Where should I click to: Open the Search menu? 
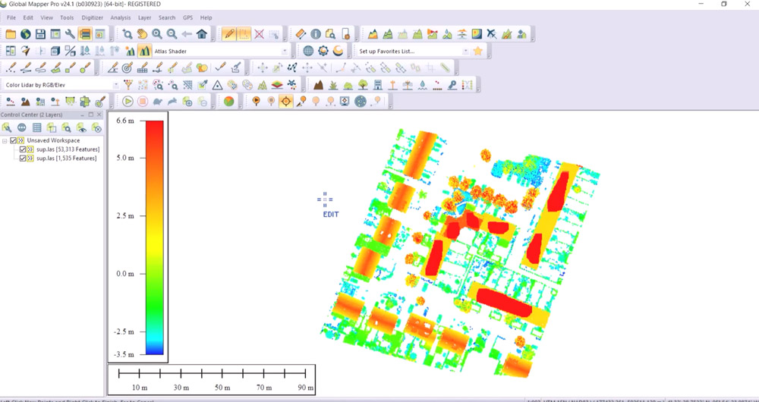(167, 17)
